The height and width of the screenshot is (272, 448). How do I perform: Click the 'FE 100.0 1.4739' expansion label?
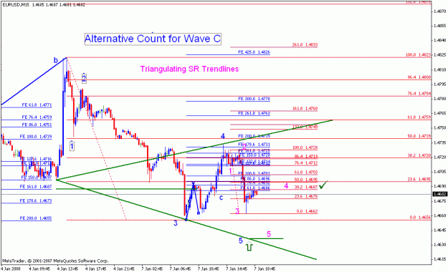coord(36,137)
